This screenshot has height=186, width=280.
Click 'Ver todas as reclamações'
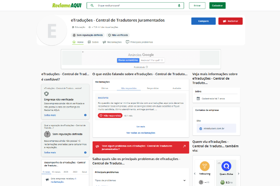[141, 133]
